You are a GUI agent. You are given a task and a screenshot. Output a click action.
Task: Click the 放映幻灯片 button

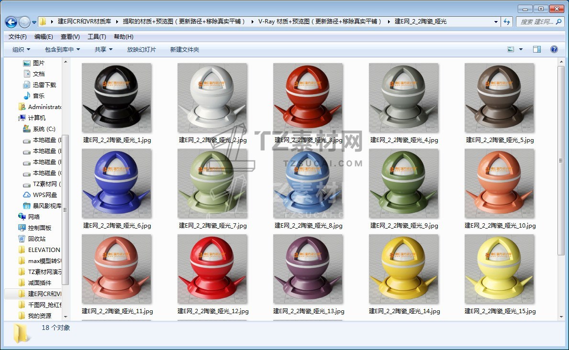pos(142,49)
